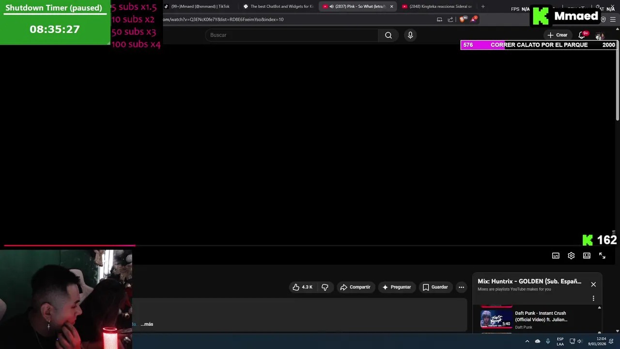Switch to Kingteka reacciona Sideral tab
Screen dimensions: 620x349
pyautogui.click(x=437, y=6)
